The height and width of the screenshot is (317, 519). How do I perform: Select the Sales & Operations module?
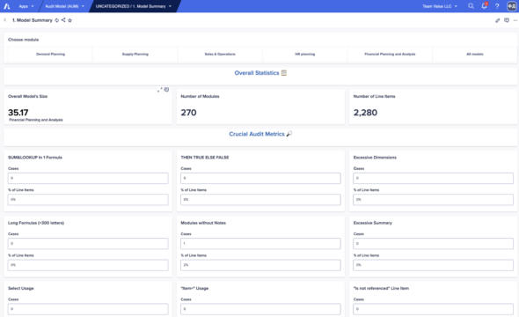(220, 54)
